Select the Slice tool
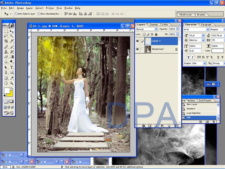Image resolution: width=225 pixels, height=169 pixels. tap(12, 41)
